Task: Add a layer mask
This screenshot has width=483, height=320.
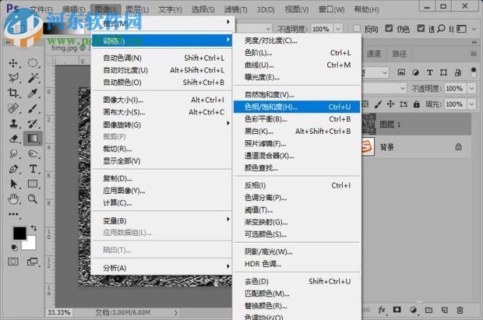Action: [397, 310]
